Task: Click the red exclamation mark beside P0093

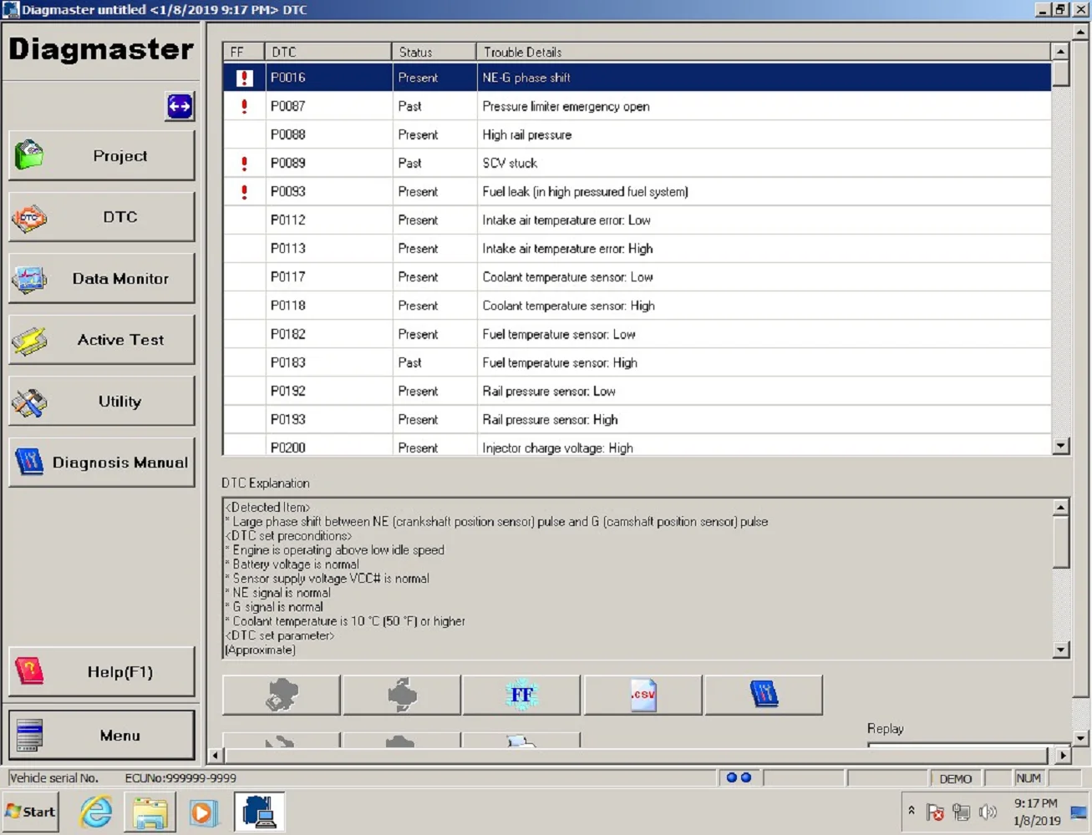Action: [x=244, y=191]
